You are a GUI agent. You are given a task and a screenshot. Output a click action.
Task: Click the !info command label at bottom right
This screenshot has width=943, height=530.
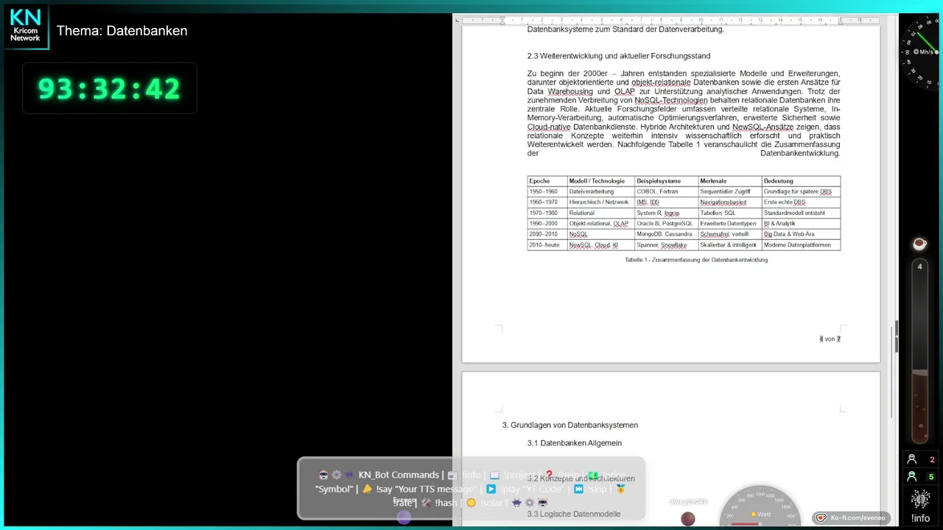920,518
